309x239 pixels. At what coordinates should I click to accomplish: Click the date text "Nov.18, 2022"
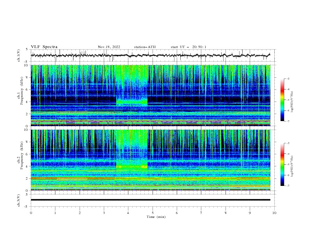(109, 47)
